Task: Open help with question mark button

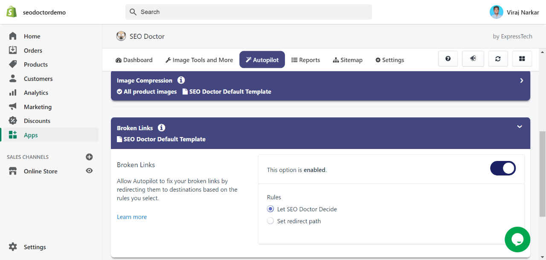Action: (448, 59)
